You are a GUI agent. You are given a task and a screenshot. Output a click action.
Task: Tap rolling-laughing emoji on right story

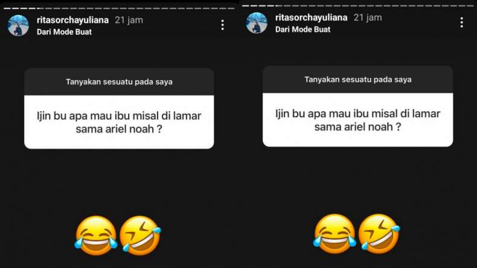pos(379,234)
